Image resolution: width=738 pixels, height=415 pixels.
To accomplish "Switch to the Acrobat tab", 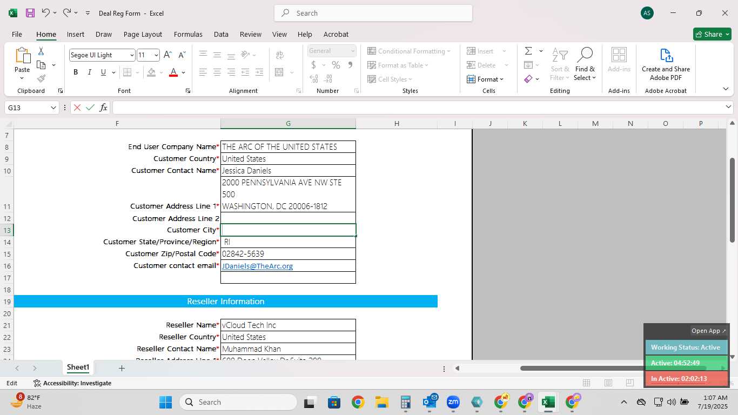I will click(336, 34).
